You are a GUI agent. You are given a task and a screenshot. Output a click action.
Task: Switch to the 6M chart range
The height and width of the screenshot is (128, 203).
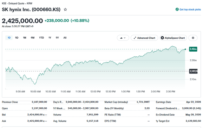(33, 38)
